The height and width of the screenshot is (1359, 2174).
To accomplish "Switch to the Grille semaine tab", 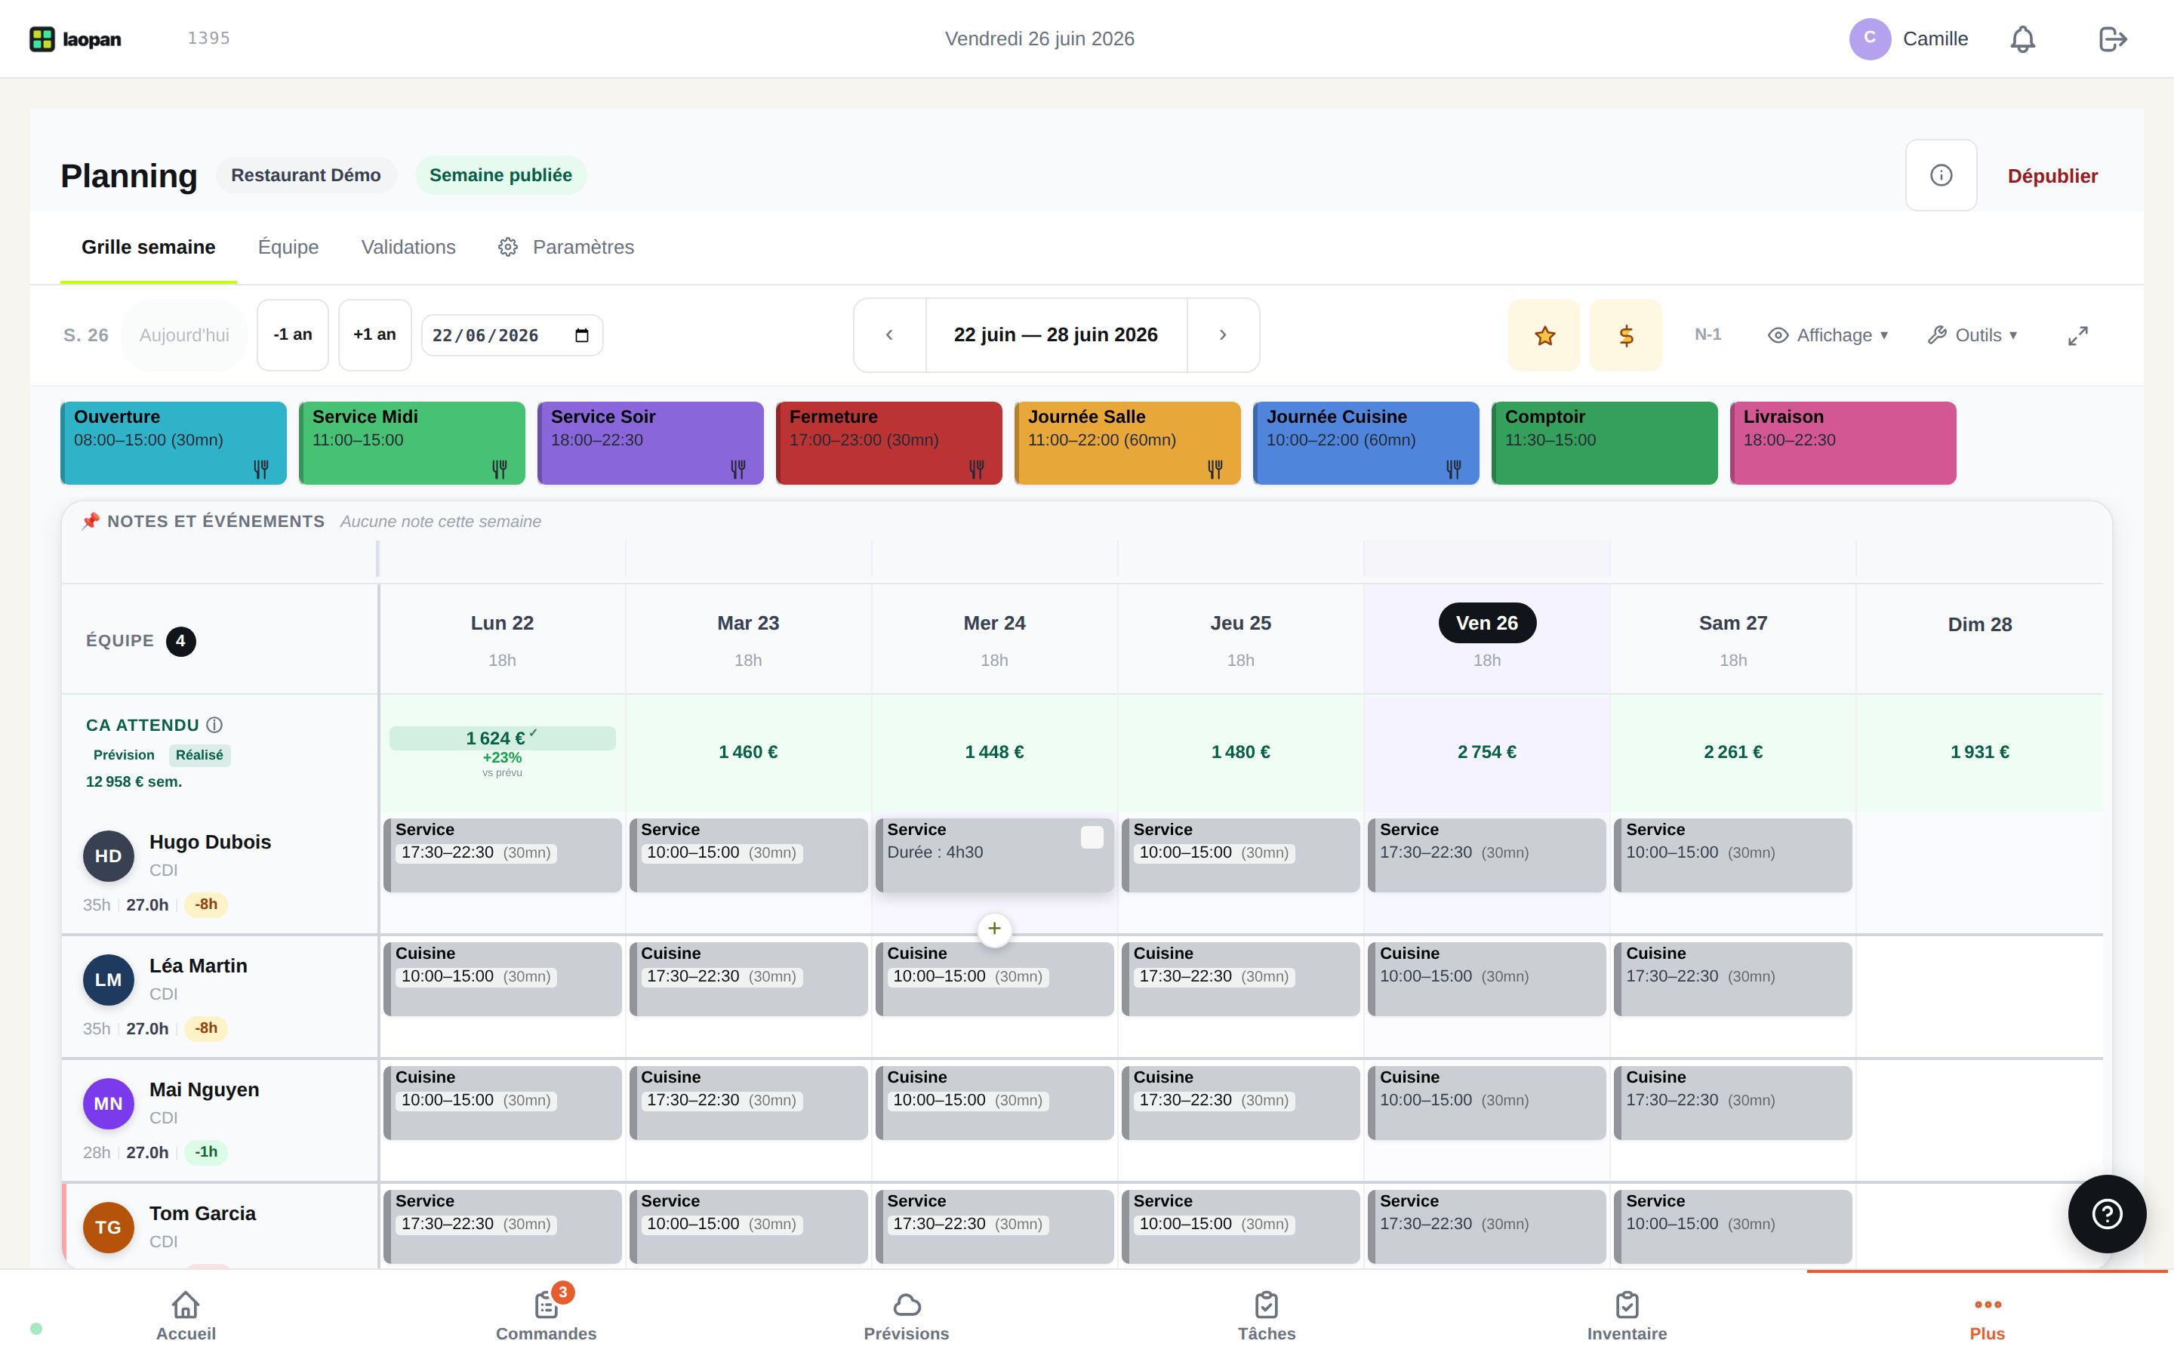I will (x=148, y=247).
